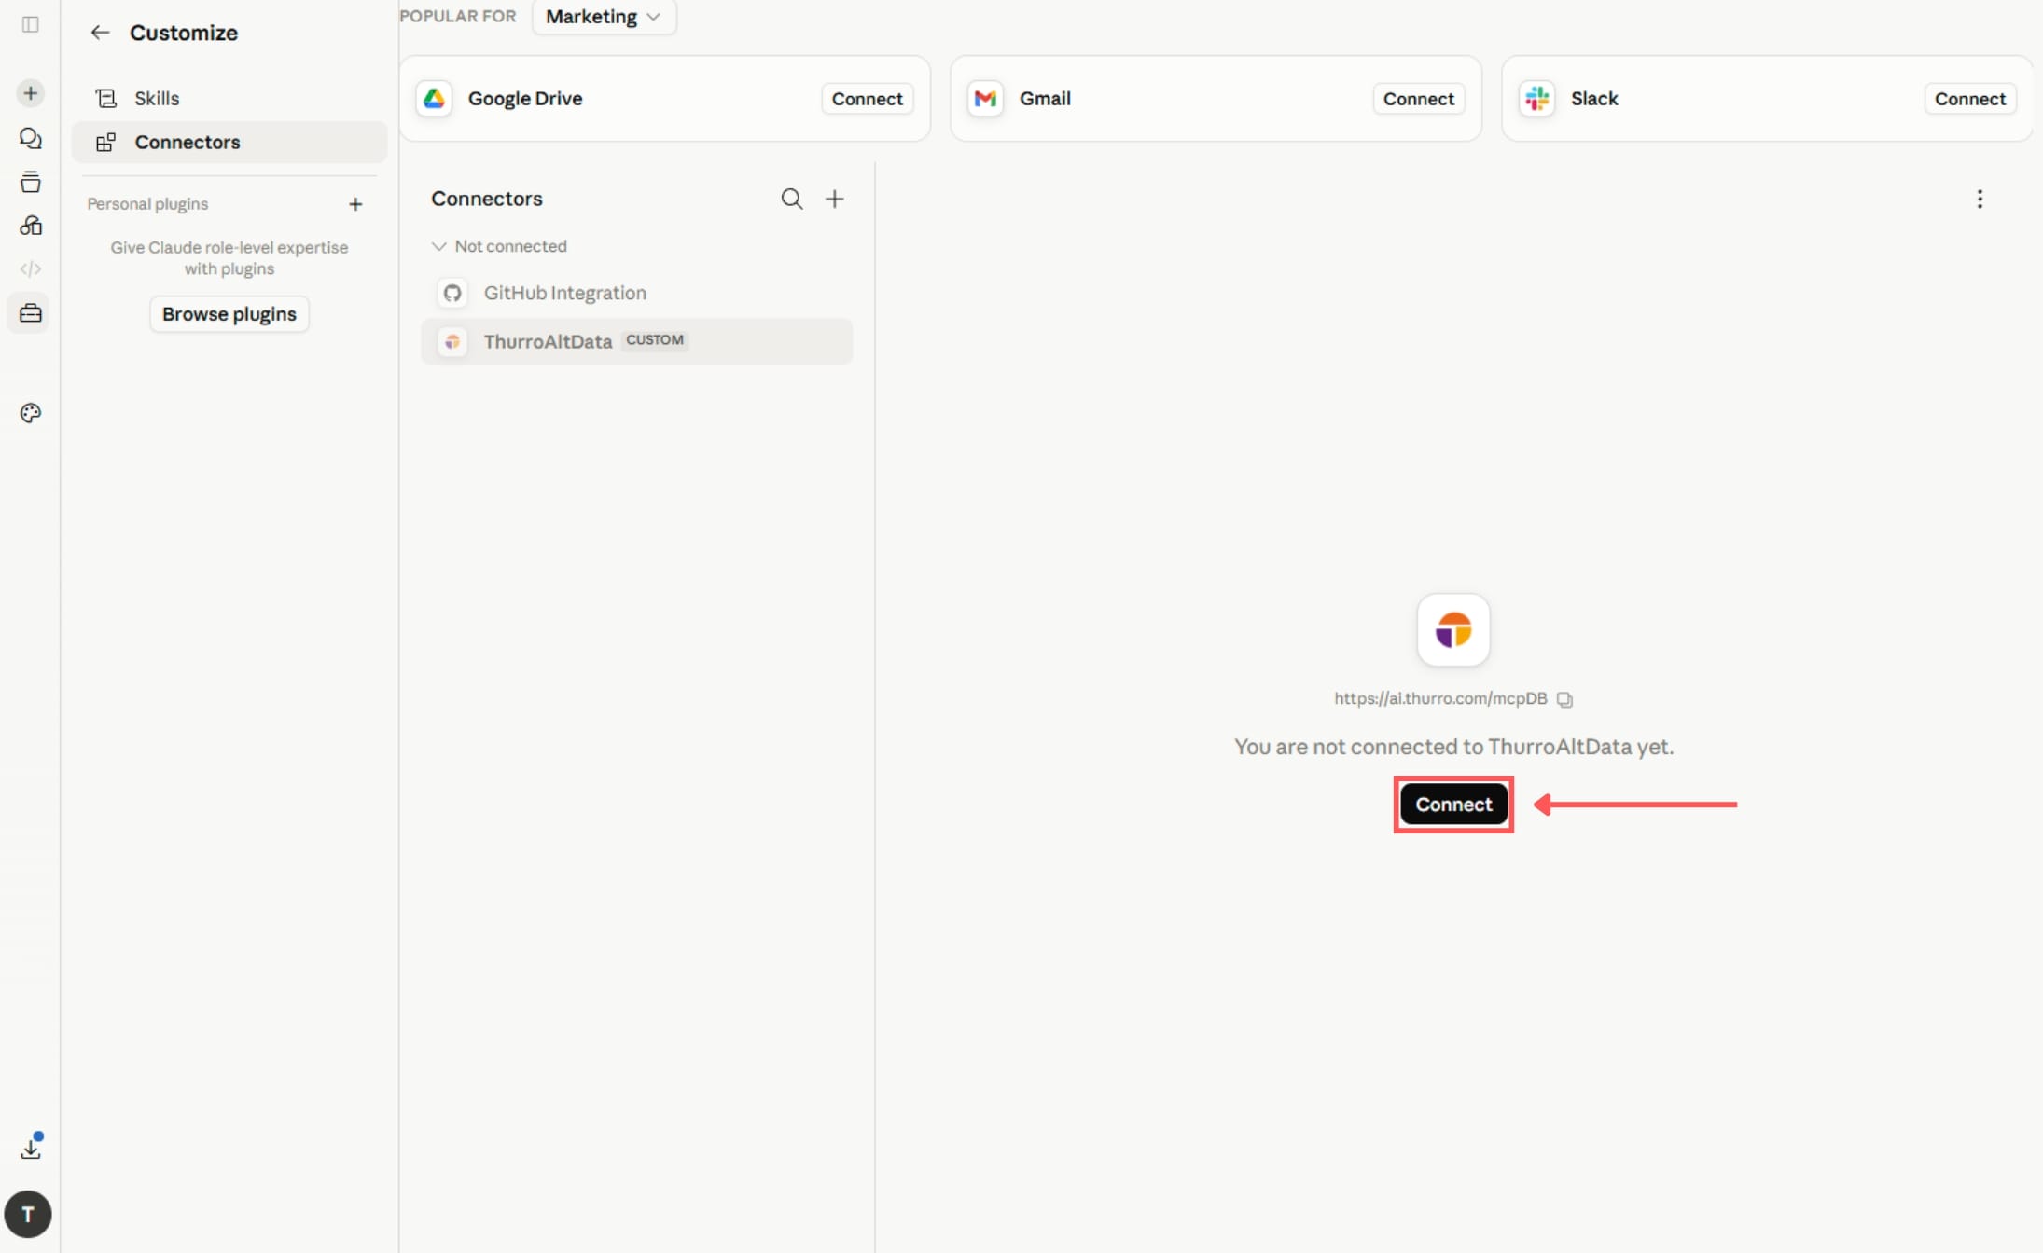Open the chats icon in sidebar

click(x=30, y=139)
